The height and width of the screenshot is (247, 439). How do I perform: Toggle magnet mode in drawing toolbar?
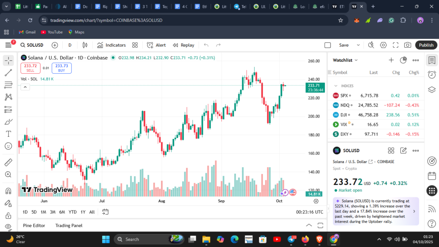click(8, 191)
